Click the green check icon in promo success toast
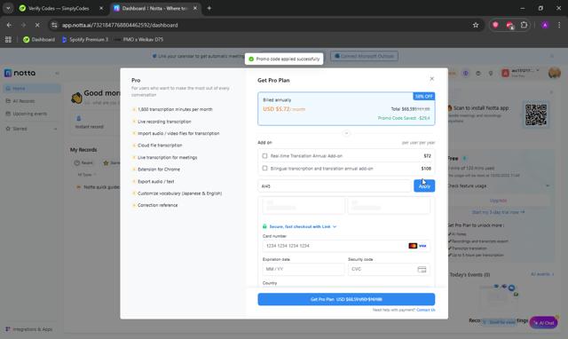Screen dimensions: 568x339 pyautogui.click(x=251, y=59)
